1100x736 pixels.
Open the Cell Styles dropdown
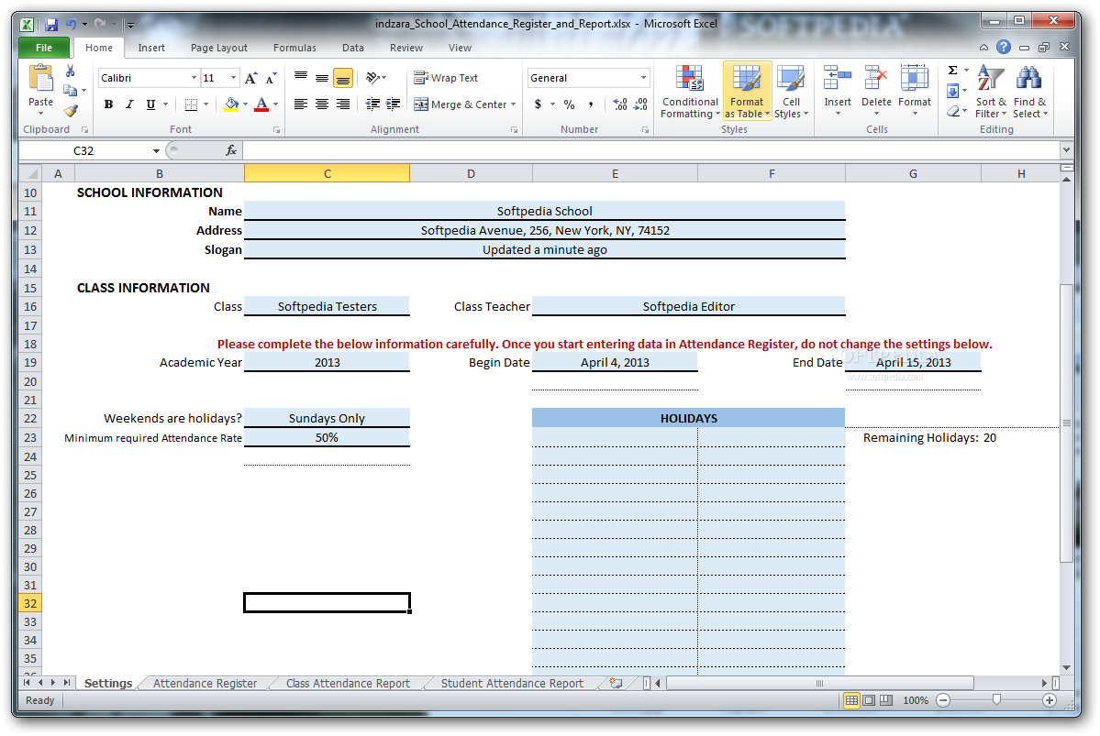click(x=792, y=92)
